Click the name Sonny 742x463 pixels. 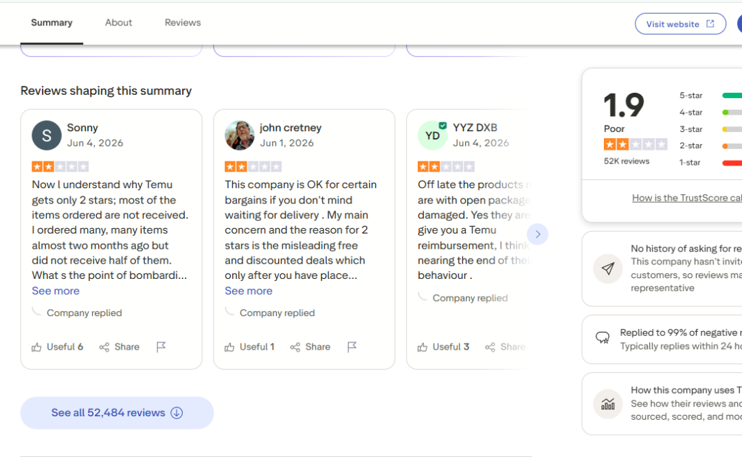[x=82, y=128]
